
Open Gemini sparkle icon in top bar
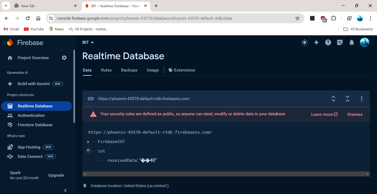316,43
